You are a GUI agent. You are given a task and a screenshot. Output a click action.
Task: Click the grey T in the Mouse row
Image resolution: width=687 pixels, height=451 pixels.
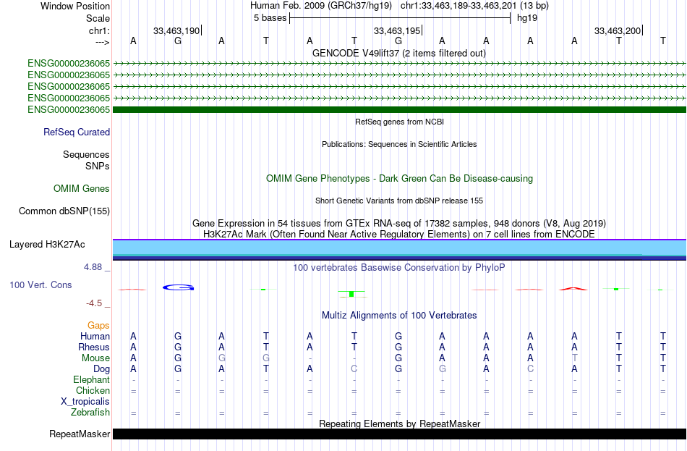[574, 358]
